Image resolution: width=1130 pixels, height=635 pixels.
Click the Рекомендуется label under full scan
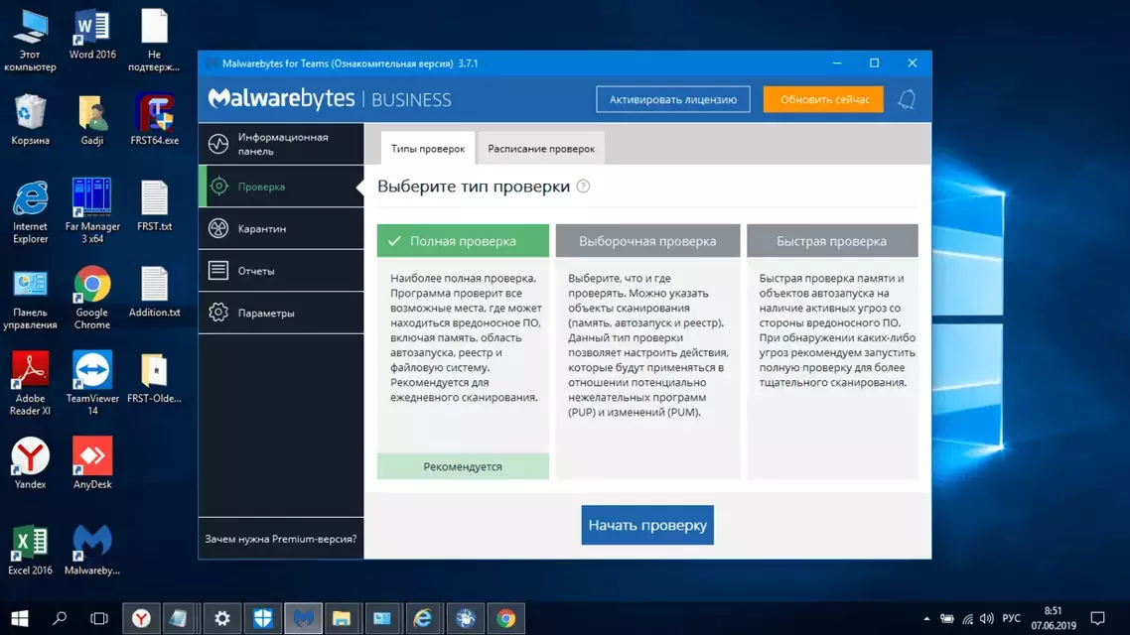pyautogui.click(x=463, y=466)
